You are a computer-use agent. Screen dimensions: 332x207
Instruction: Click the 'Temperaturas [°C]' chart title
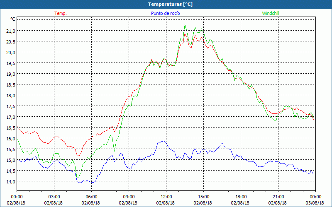tap(170, 4)
